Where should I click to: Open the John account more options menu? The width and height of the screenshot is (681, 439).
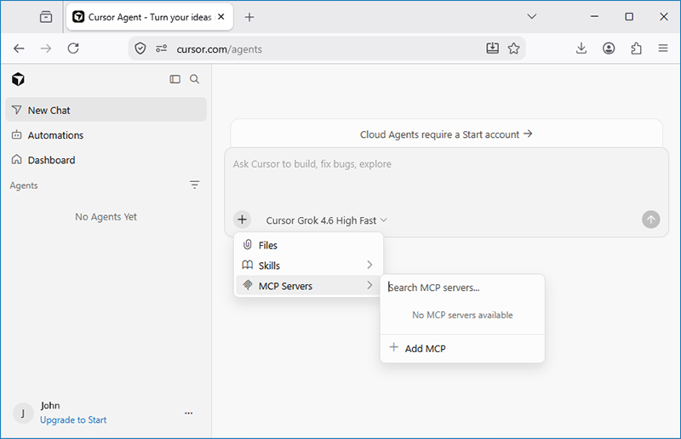[188, 413]
